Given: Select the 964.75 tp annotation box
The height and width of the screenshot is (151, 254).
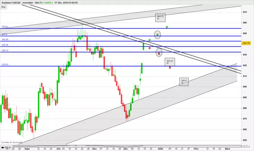Looking at the screenshot, I should click(160, 18).
